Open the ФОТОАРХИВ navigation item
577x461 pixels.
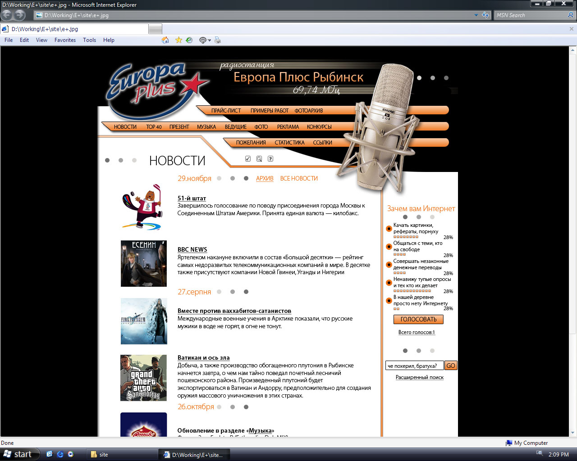pos(309,111)
